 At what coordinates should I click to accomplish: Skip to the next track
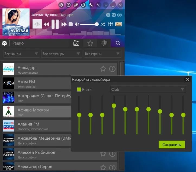tap(64, 24)
